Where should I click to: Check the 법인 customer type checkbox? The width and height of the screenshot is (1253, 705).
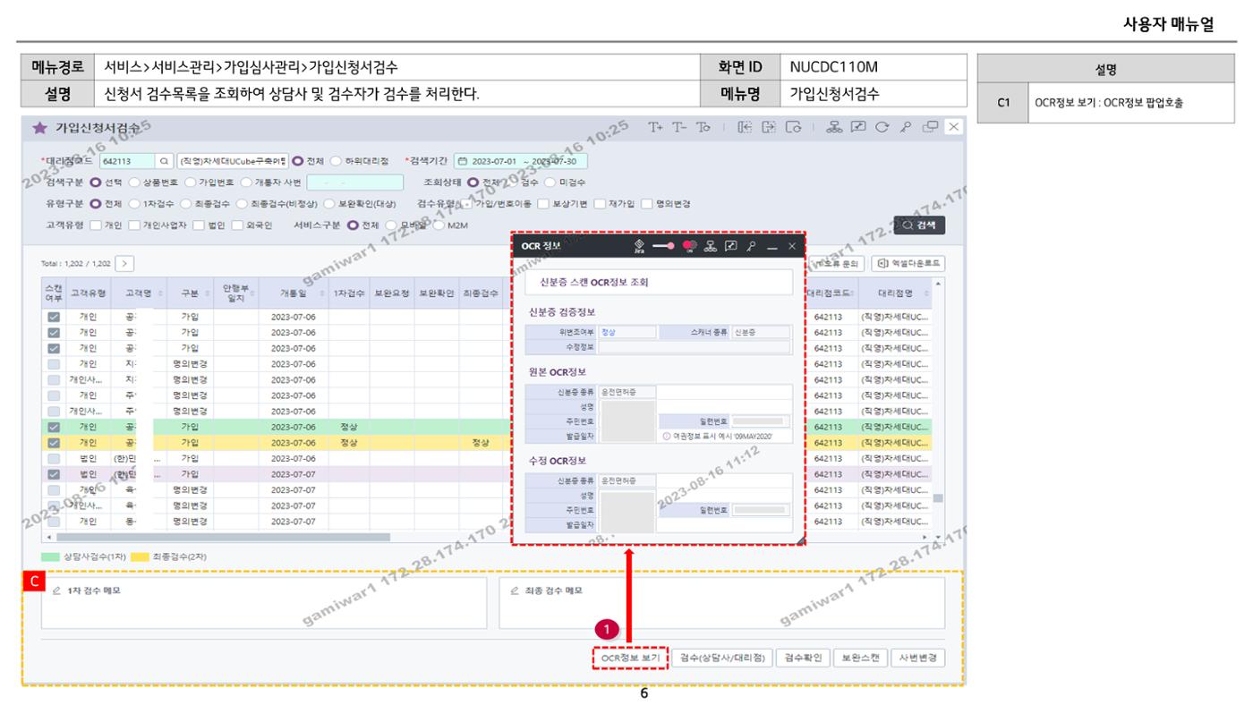199,225
